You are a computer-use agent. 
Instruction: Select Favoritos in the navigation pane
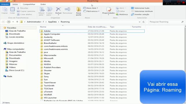[x=12, y=28]
